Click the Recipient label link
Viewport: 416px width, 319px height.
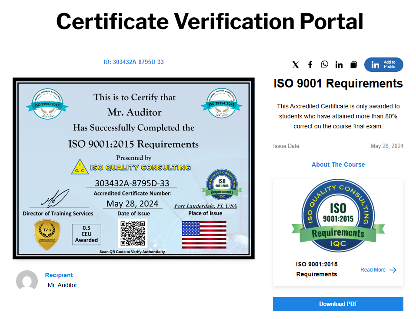coord(59,275)
